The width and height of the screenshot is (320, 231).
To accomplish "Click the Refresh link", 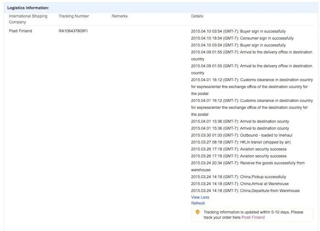I will (198, 203).
